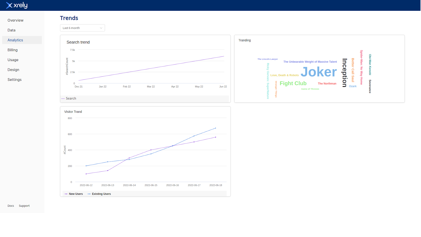Click the 2022-06-12 Existing Users data point
The image size is (421, 237).
[x=86, y=166]
